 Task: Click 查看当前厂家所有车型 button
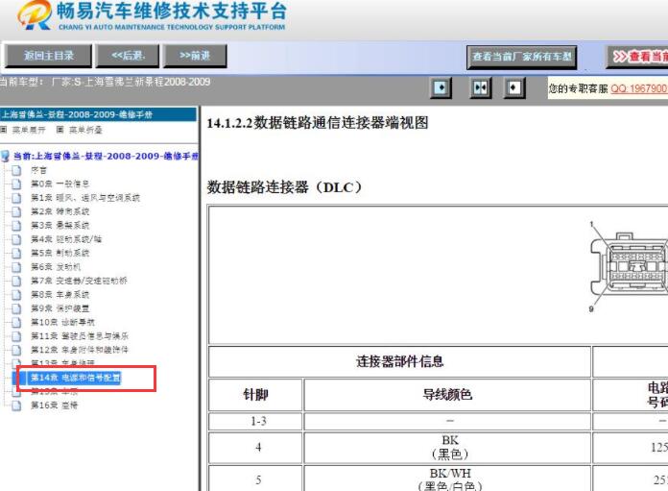point(522,57)
